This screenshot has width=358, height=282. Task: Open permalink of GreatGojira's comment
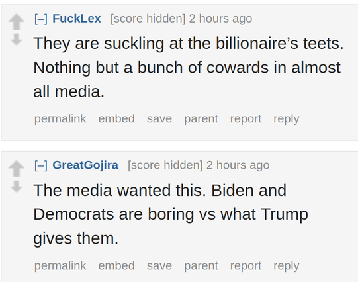point(60,266)
